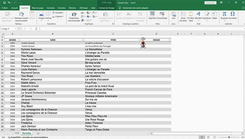Click the formula bar input field
This screenshot has height=139, width=245.
(x=141, y=29)
